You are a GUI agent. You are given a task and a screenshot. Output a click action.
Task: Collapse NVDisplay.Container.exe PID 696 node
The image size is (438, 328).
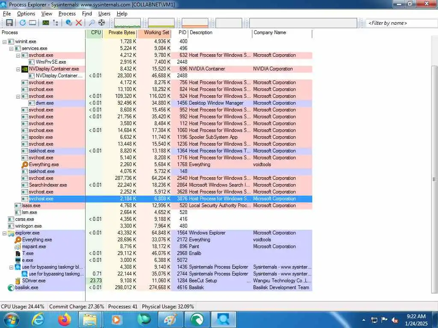click(x=18, y=69)
